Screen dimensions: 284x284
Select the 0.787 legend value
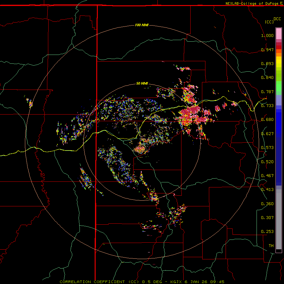267,92
